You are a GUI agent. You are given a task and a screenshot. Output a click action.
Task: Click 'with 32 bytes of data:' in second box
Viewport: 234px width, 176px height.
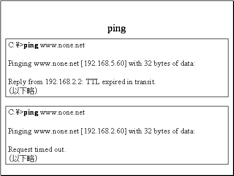162,131
